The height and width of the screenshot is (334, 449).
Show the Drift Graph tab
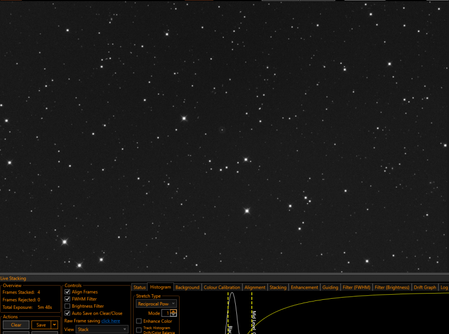[x=425, y=287]
